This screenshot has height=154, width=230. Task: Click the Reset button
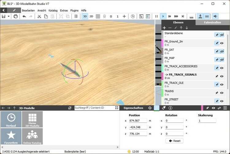point(174,141)
